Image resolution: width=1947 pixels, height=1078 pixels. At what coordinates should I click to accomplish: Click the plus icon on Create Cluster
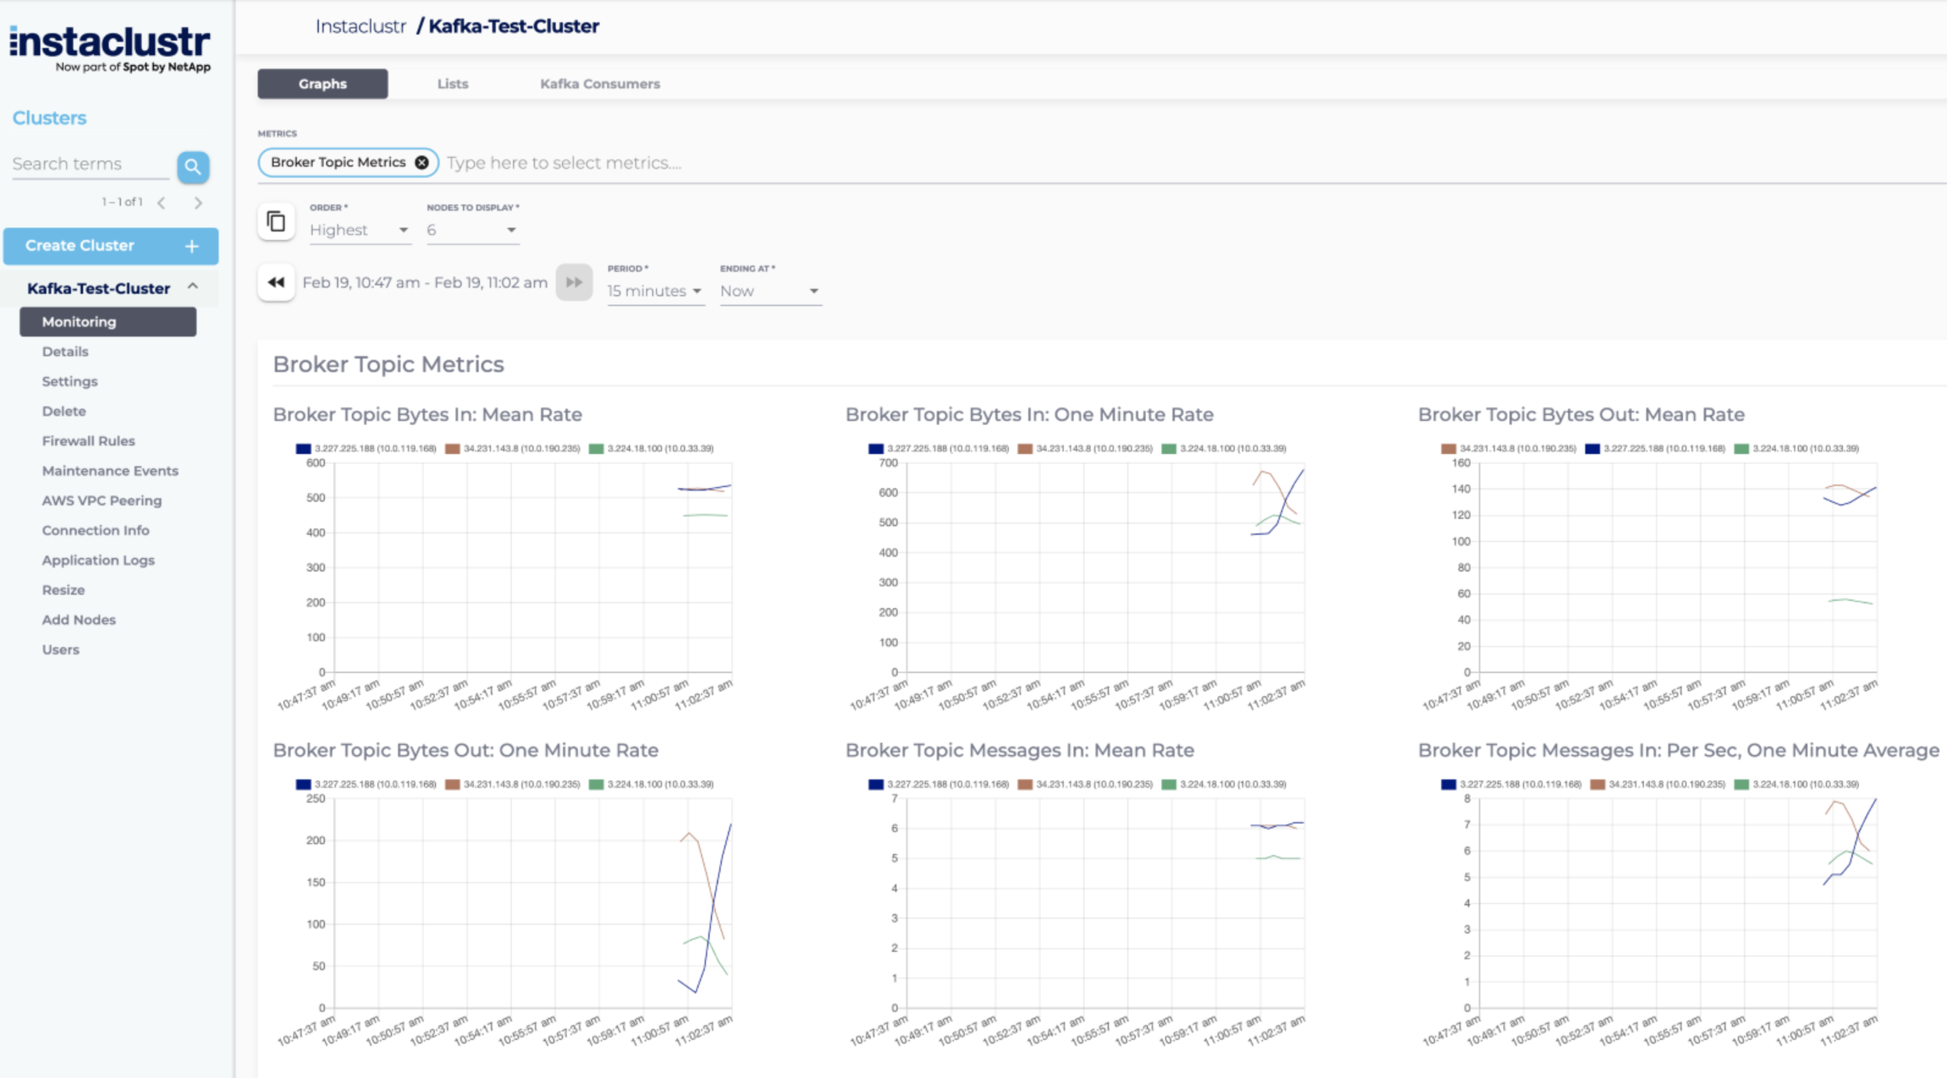point(192,246)
